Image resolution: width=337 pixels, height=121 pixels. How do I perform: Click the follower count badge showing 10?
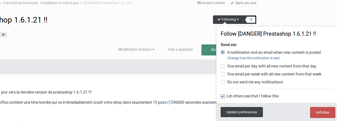pos(251,19)
